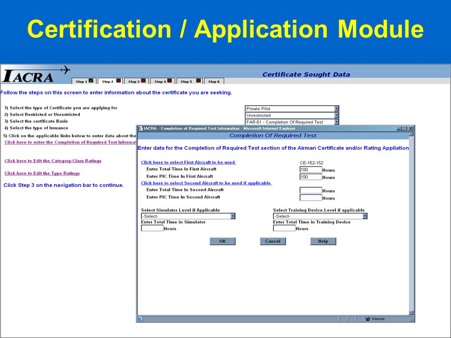Click link to select First Aircraft

188,162
